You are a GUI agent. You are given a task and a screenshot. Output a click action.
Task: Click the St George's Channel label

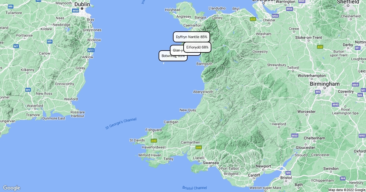[x=121, y=123]
